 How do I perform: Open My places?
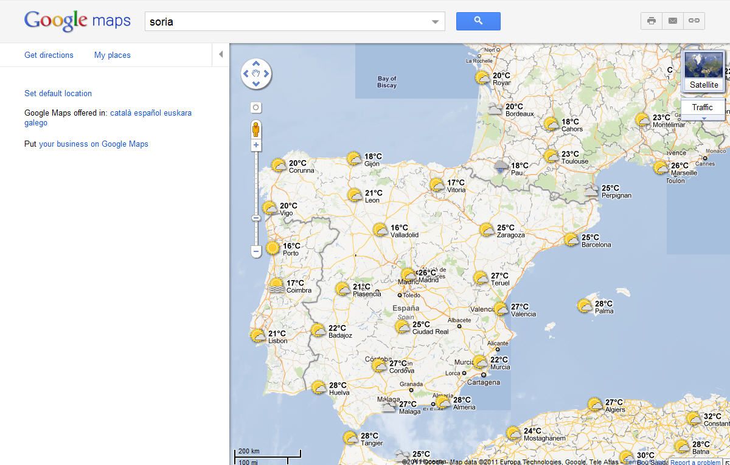[112, 55]
